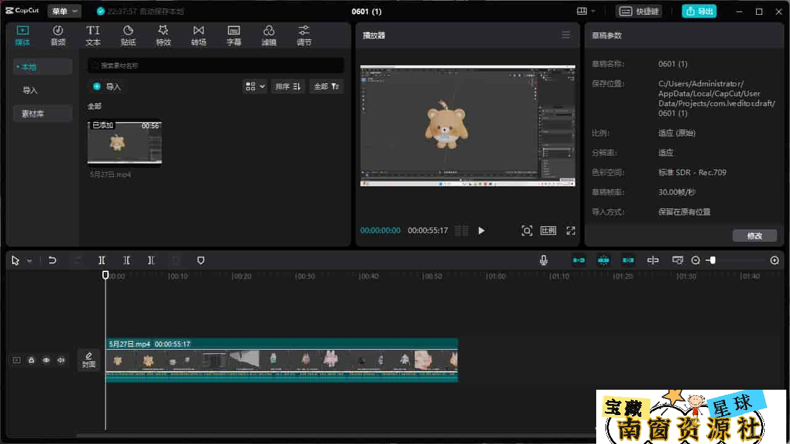
Task: Click the delete-left trim icon
Action: click(127, 260)
